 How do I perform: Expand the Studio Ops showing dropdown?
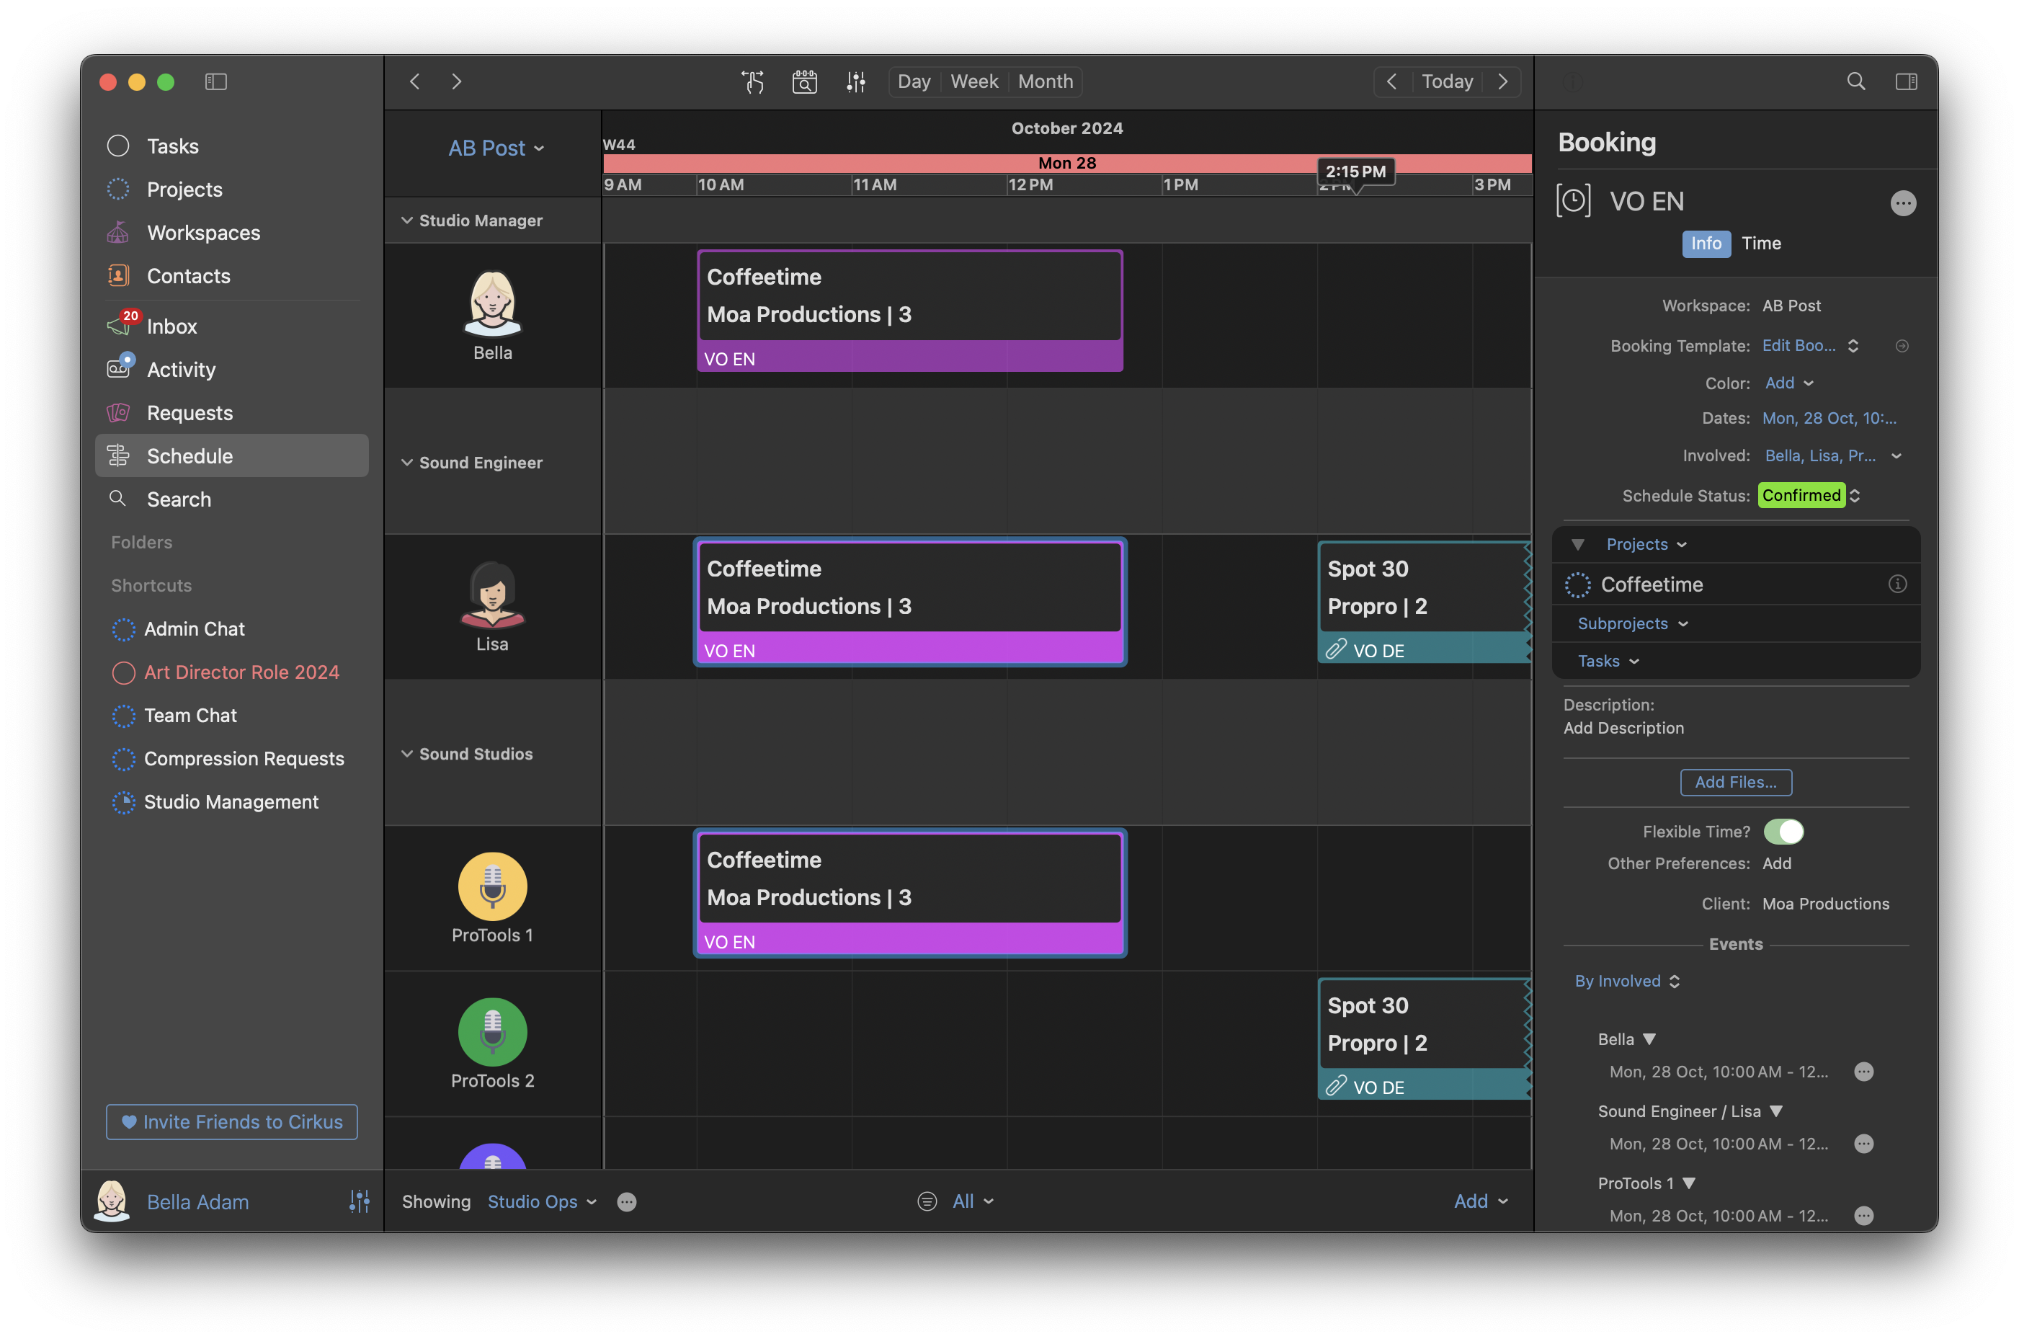(541, 1201)
